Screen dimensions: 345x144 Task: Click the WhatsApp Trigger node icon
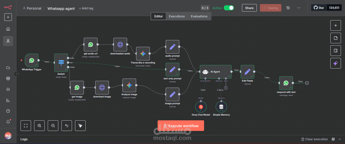tap(32, 60)
